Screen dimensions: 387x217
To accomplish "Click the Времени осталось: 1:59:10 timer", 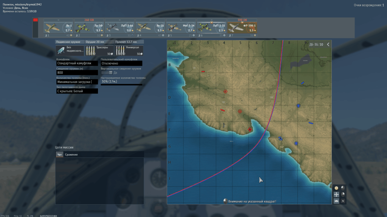I will click(x=20, y=11).
